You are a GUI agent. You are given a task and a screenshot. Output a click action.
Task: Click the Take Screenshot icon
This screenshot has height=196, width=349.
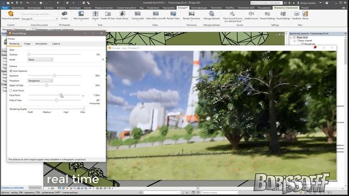81,14
